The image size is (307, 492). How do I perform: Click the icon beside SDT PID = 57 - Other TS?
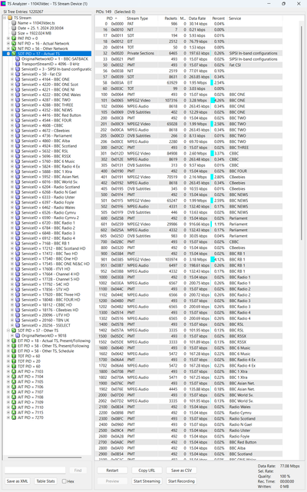click(x=14, y=331)
